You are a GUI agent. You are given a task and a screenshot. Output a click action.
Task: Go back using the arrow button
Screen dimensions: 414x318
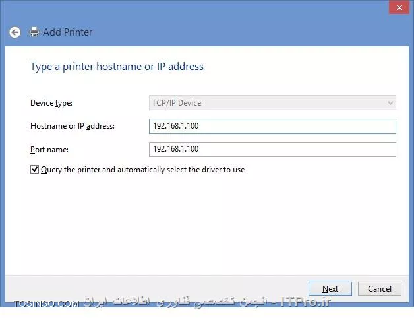[15, 32]
